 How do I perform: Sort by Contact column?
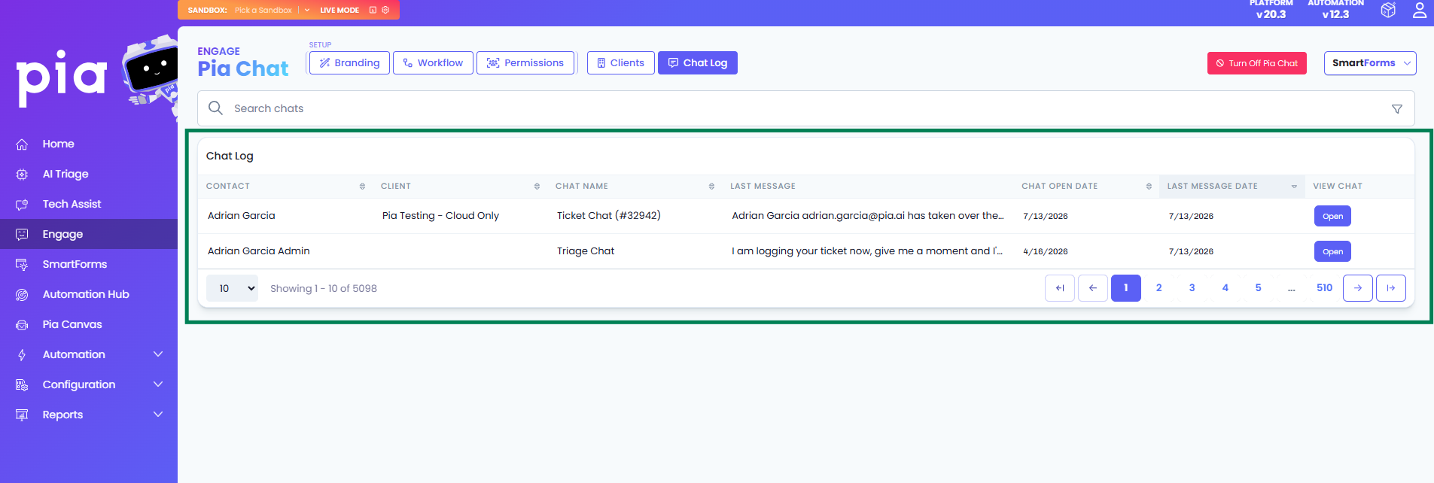tap(362, 187)
